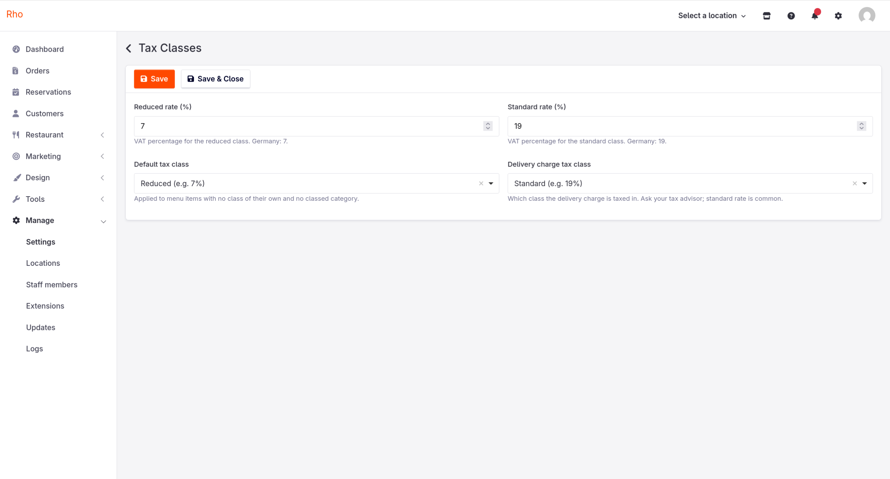Open Locations in Manage menu
The image size is (890, 479).
tap(43, 263)
